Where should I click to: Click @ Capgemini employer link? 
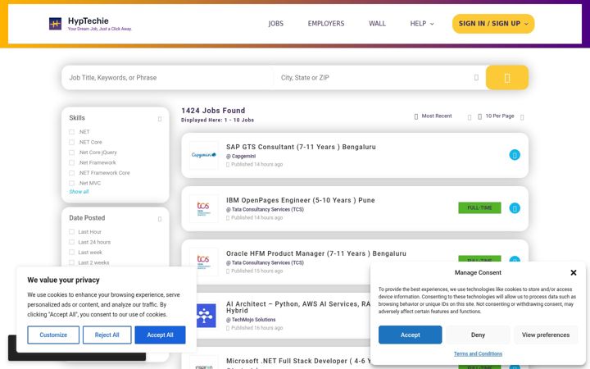point(241,157)
